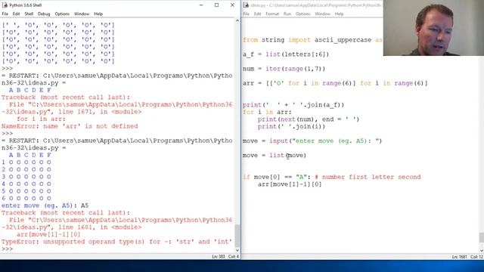Click Shell scrollbar up arrow
The width and height of the screenshot is (484, 272).
point(237,20)
